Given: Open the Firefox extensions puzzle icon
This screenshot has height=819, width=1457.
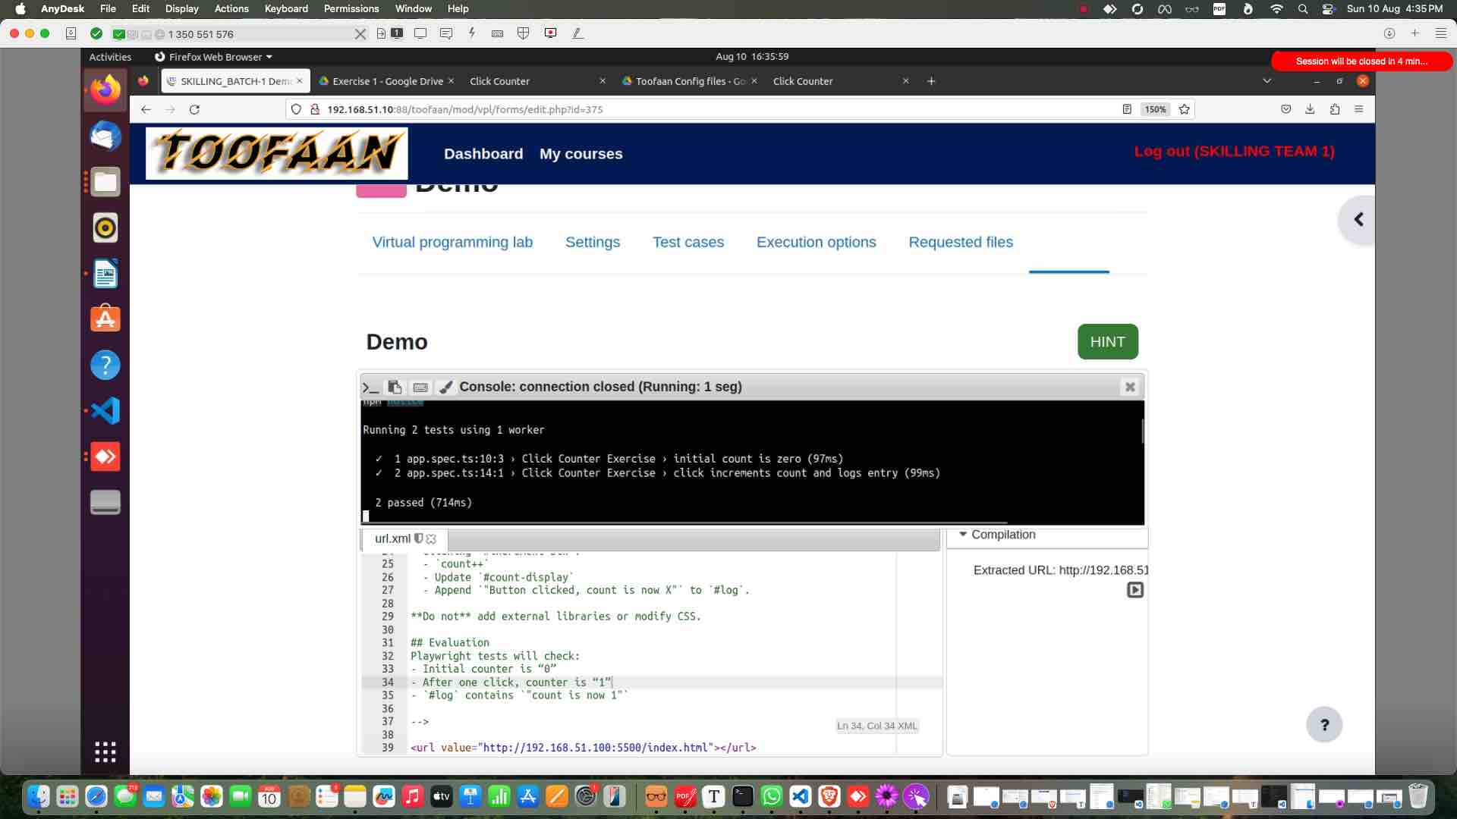Looking at the screenshot, I should [1334, 109].
